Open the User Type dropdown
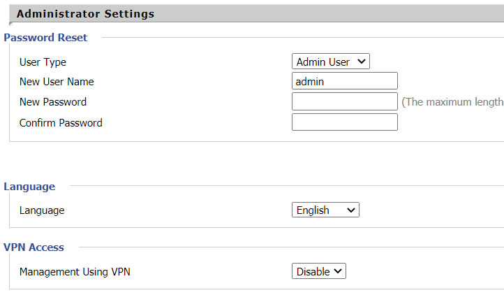Viewport: 504px width, 295px height. tap(330, 62)
